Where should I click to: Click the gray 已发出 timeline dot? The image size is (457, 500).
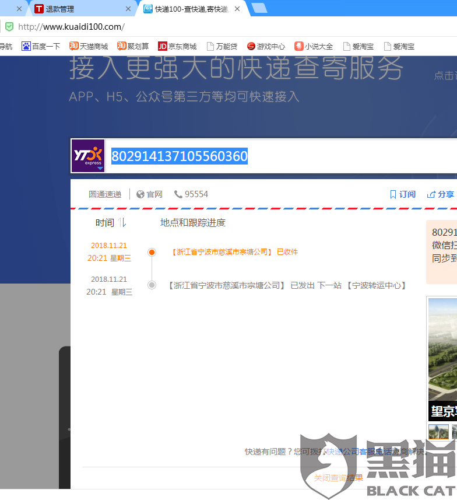pyautogui.click(x=152, y=285)
